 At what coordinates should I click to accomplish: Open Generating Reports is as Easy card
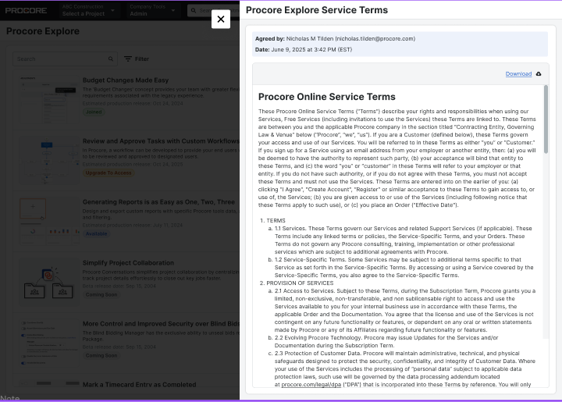pos(158,202)
